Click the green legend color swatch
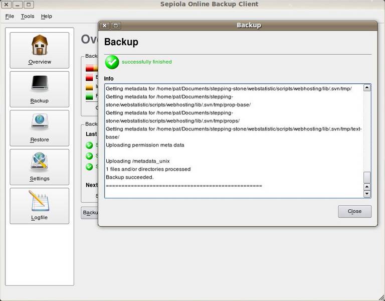Screen dimensions: 385x301 (x=89, y=96)
